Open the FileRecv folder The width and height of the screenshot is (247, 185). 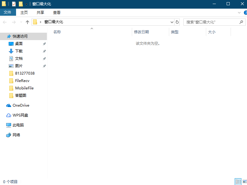pyautogui.click(x=23, y=80)
